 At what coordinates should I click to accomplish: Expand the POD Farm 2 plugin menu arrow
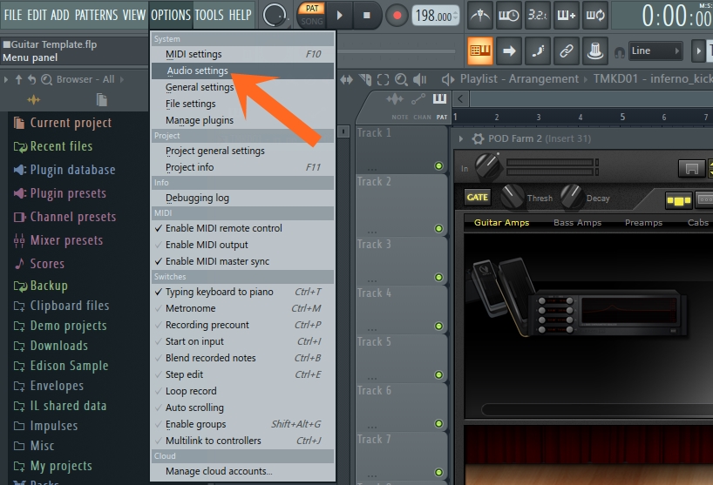tap(462, 139)
